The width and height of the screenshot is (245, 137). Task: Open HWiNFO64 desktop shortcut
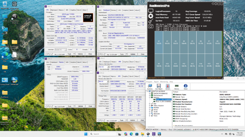[x=14, y=81]
